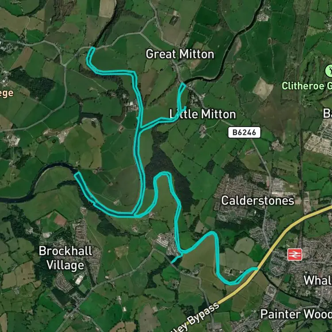Click route's northern tip near Great Mitton road
Screen dimensions: 332x332
point(93,49)
